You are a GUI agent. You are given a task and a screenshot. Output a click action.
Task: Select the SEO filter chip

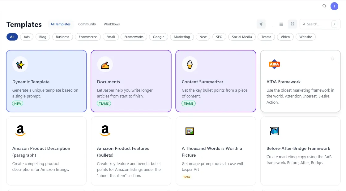pyautogui.click(x=219, y=37)
